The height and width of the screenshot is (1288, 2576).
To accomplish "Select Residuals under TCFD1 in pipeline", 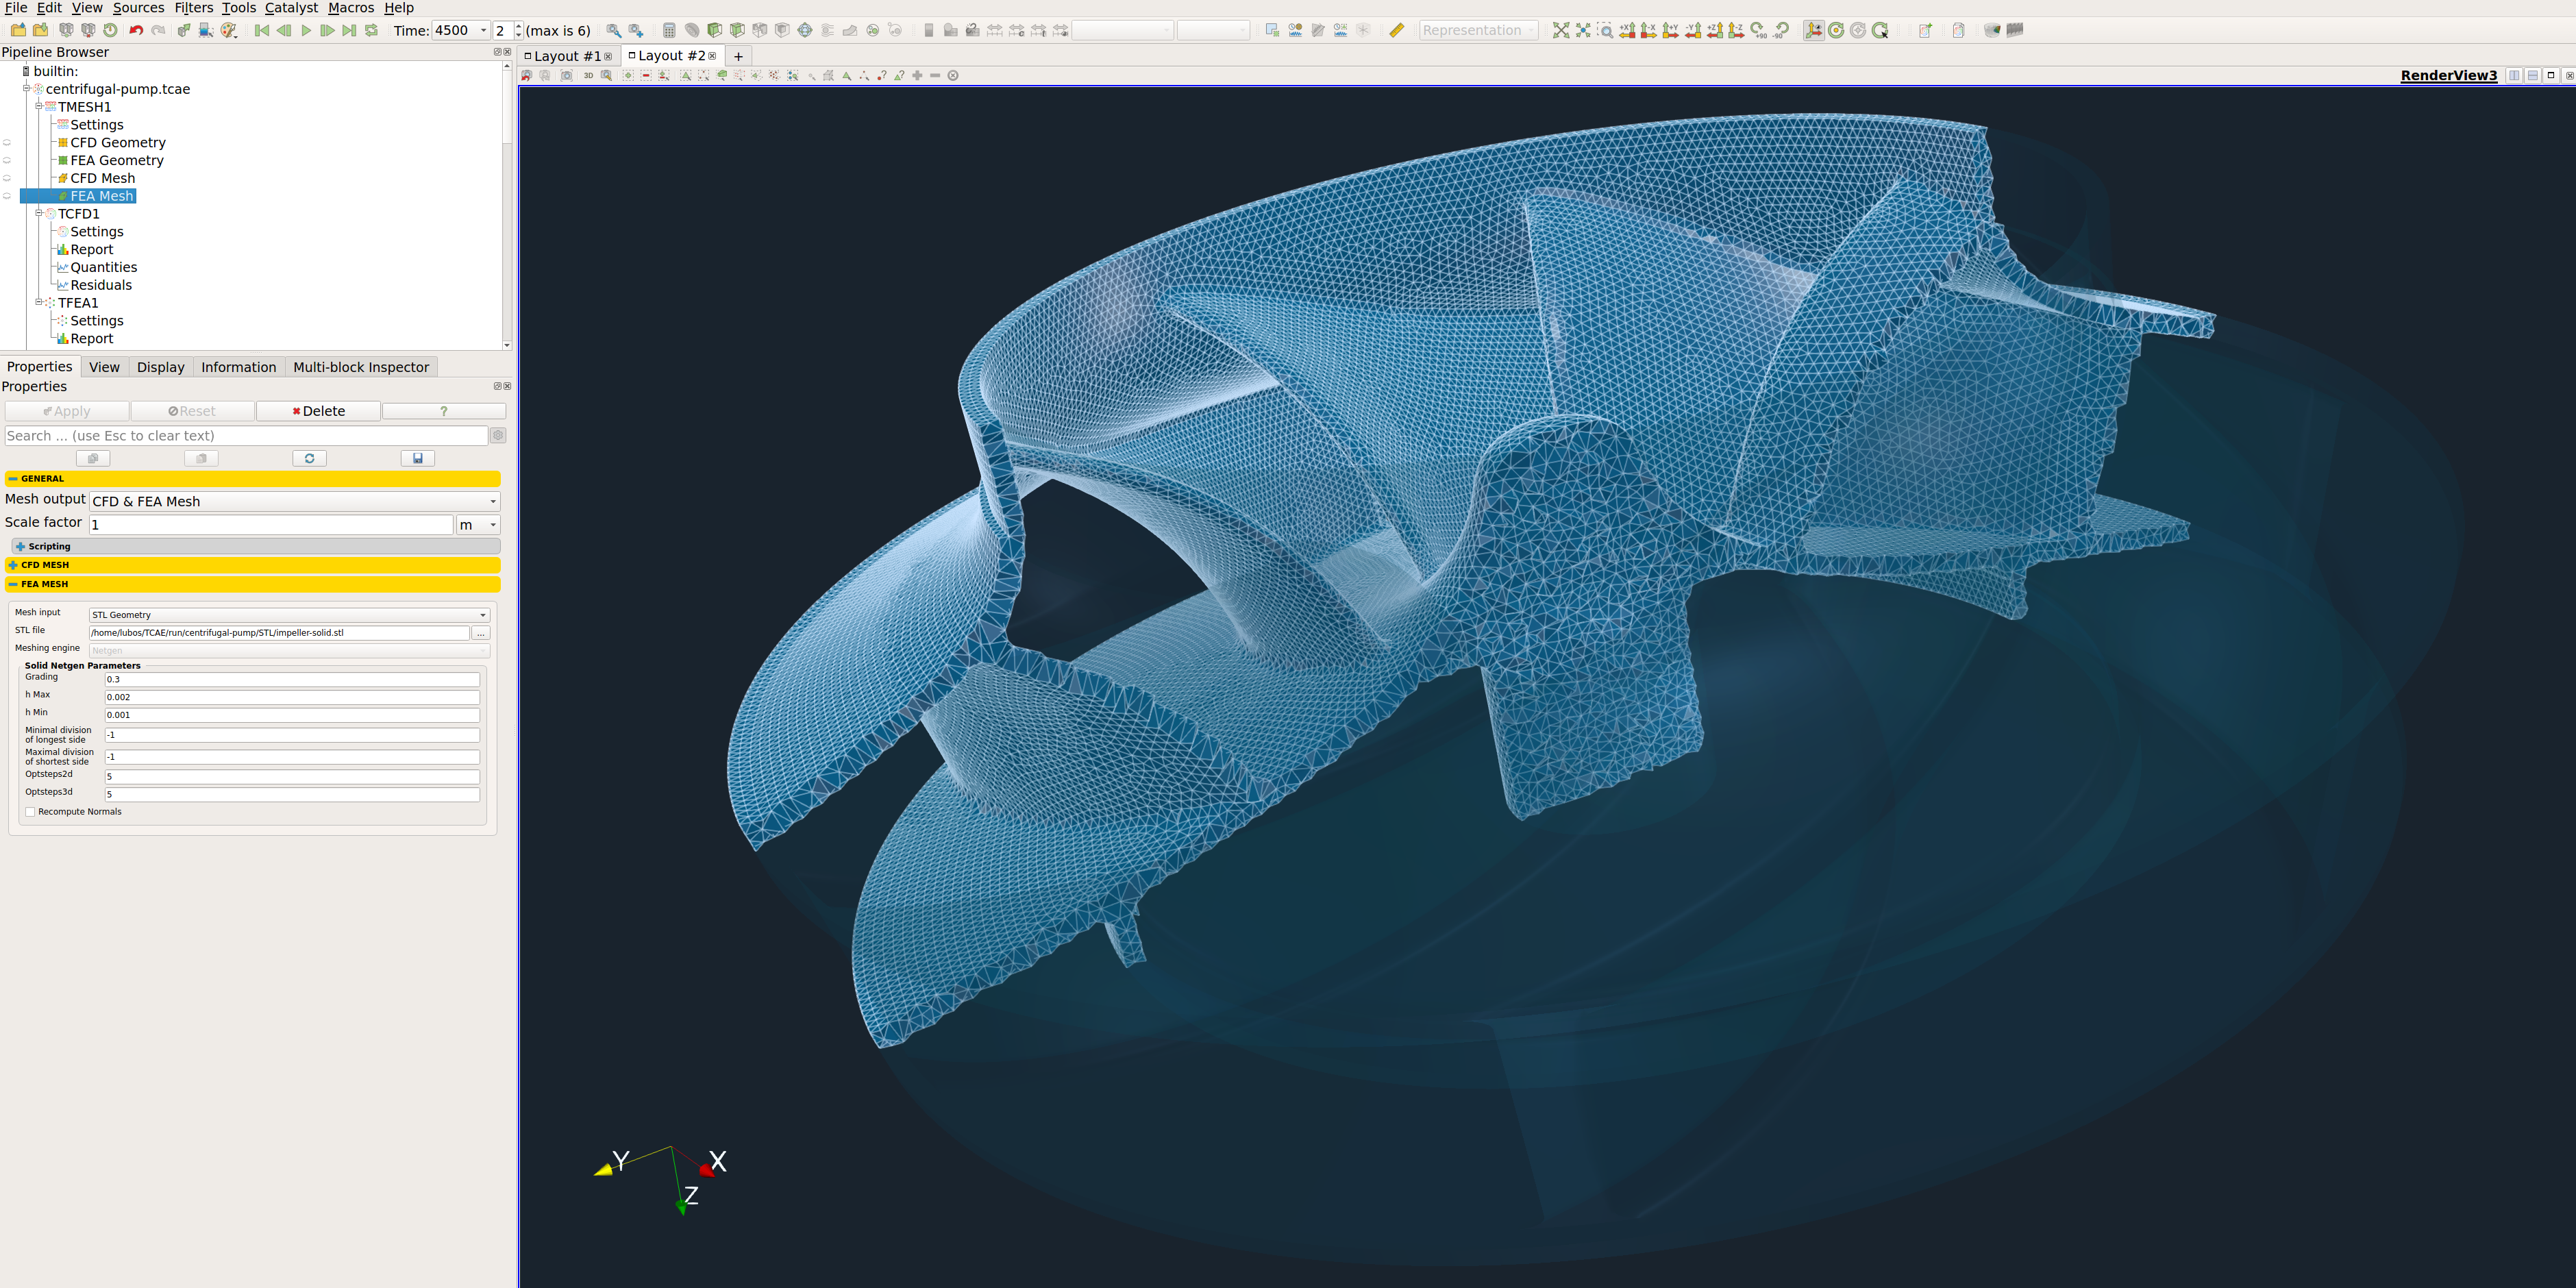I will point(101,285).
